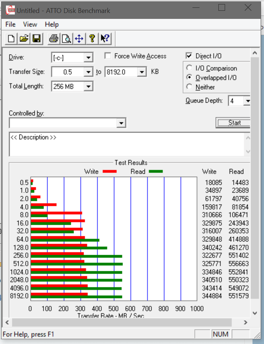Click the horizontal scrollbar at the bottom
Image resolution: width=264 pixels, height=344 pixels.
126,322
